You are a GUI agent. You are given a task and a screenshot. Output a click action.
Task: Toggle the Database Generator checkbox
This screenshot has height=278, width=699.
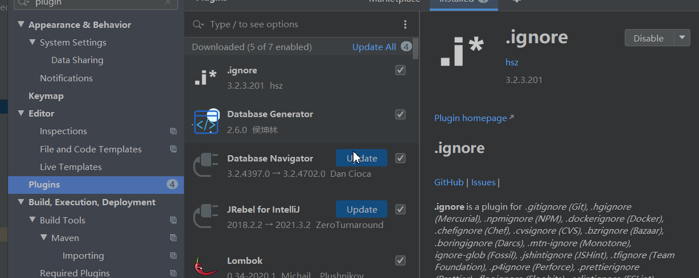400,114
